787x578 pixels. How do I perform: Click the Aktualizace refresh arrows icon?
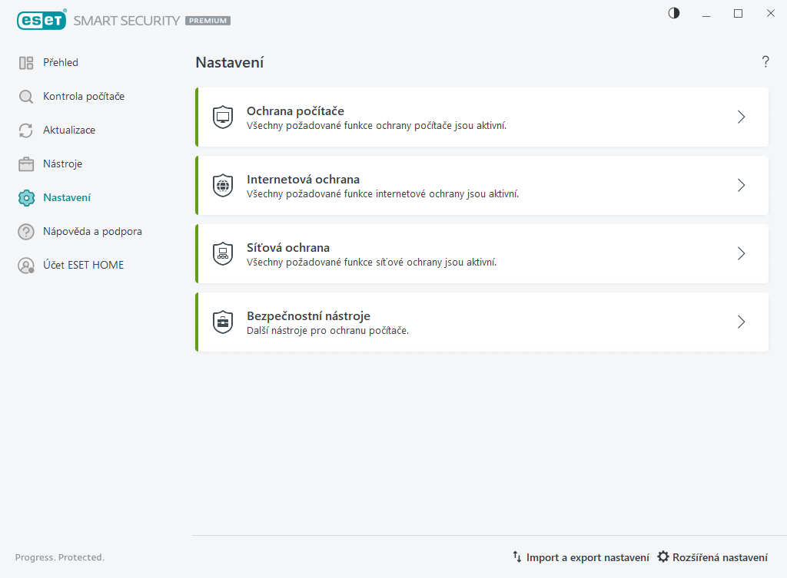click(x=26, y=130)
